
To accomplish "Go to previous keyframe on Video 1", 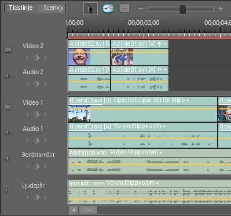I will click(x=27, y=115).
